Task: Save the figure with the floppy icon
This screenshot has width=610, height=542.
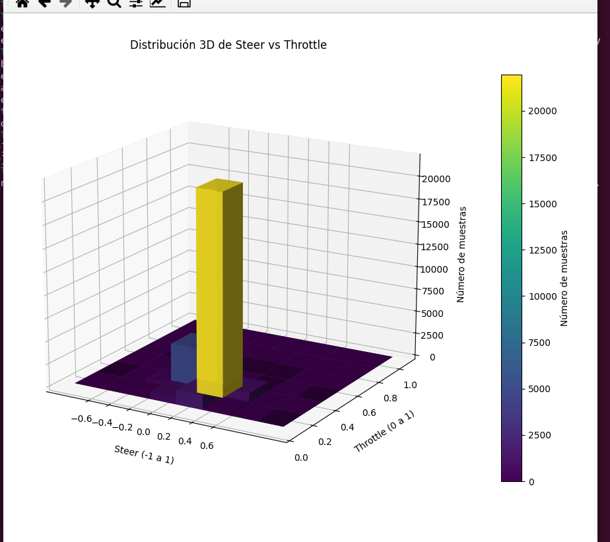Action: tap(184, 3)
